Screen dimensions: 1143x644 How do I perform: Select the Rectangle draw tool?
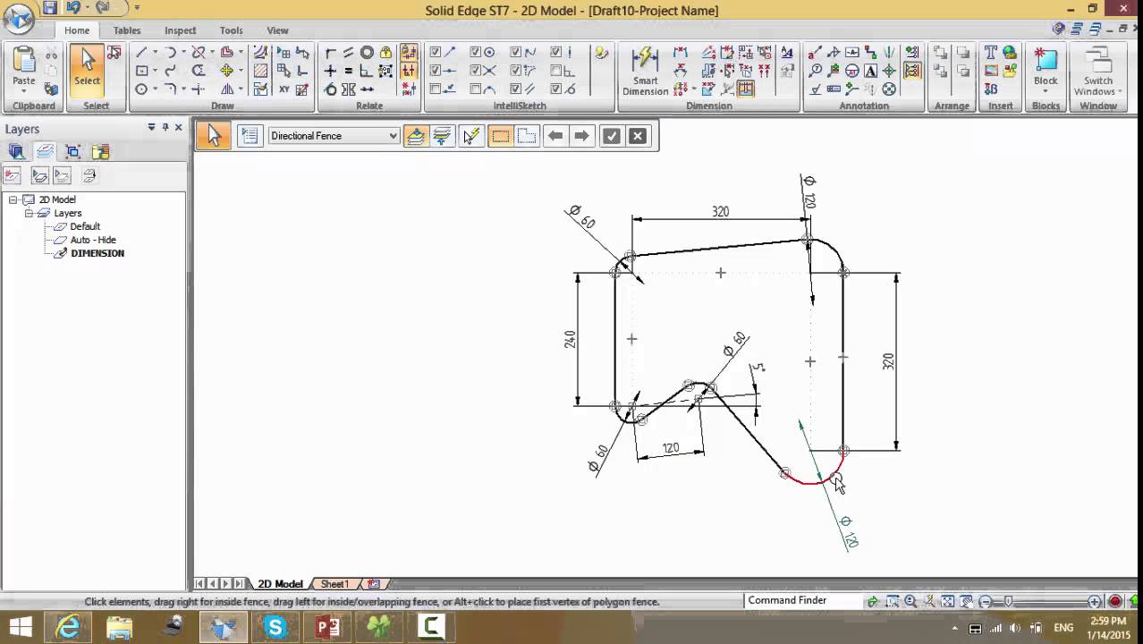(x=141, y=71)
